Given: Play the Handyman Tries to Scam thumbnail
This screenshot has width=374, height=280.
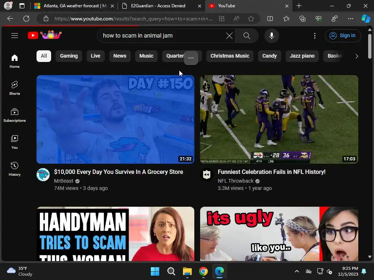Looking at the screenshot, I should pos(115,234).
